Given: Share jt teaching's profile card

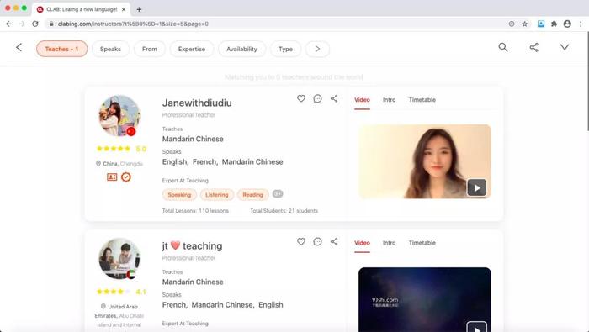Looking at the screenshot, I should (x=334, y=241).
